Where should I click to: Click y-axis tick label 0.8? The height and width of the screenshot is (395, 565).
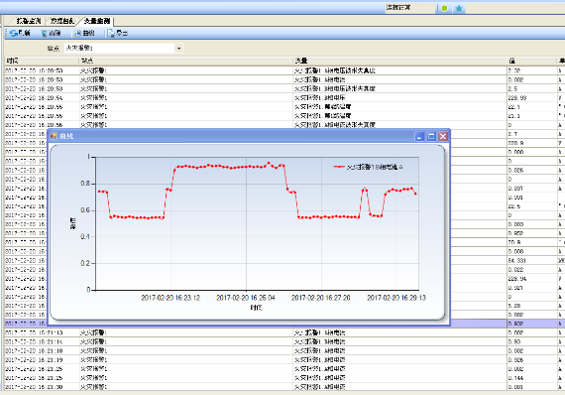pyautogui.click(x=85, y=184)
